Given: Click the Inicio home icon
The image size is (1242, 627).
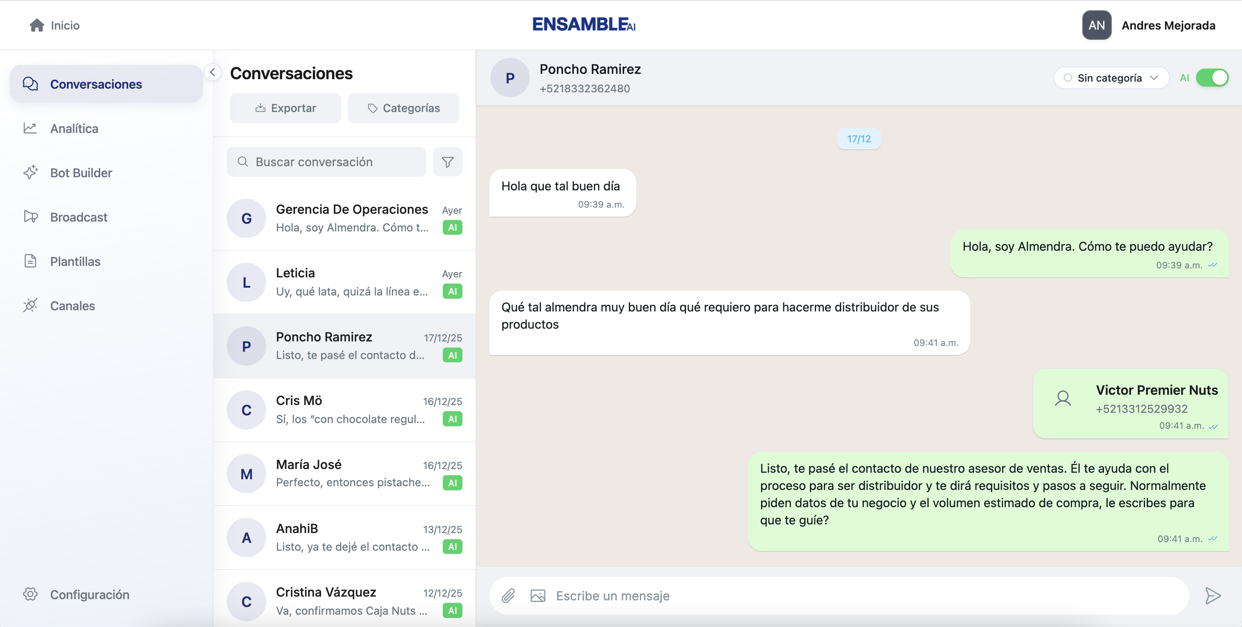Looking at the screenshot, I should (x=37, y=25).
